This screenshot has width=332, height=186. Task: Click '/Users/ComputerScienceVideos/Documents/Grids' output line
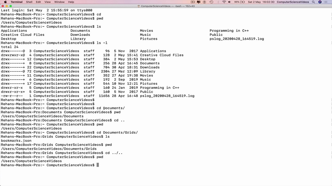[49, 149]
